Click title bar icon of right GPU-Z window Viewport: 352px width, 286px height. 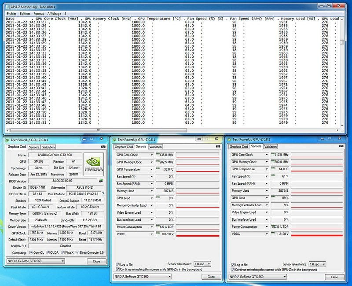pyautogui.click(x=229, y=139)
